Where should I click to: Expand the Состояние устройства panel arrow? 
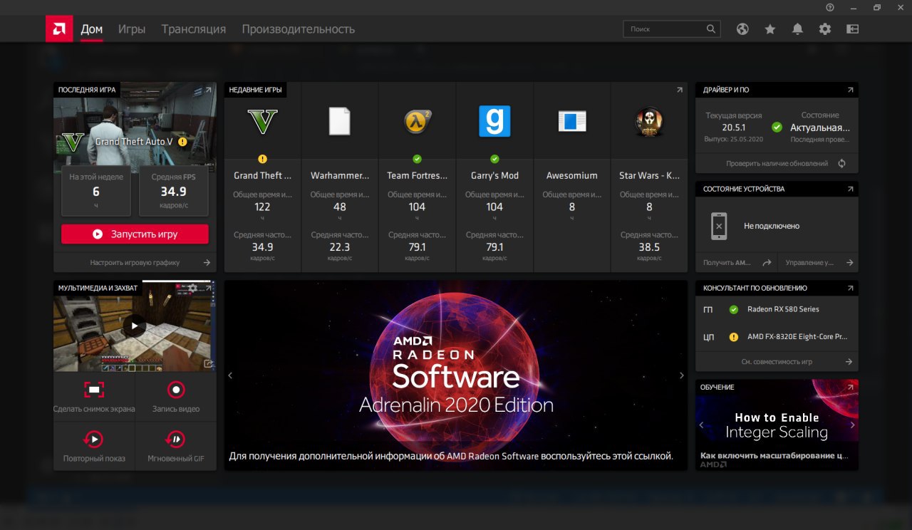tap(850, 189)
